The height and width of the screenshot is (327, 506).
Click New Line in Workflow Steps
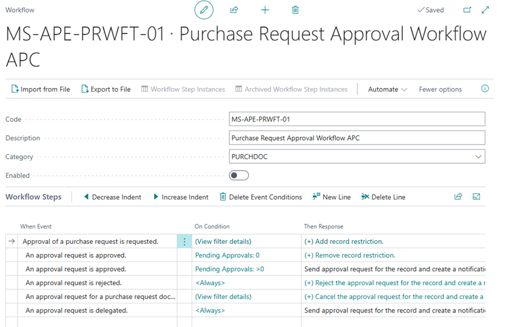coord(331,197)
